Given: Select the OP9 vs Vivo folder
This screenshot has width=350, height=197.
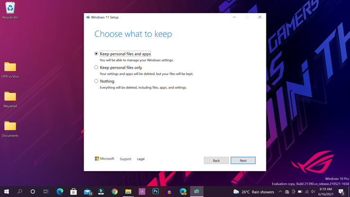Looking at the screenshot, I should pyautogui.click(x=10, y=70).
